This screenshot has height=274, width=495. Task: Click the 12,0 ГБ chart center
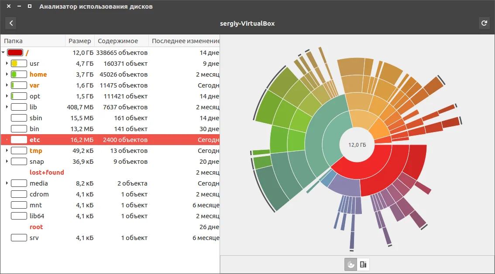point(357,145)
